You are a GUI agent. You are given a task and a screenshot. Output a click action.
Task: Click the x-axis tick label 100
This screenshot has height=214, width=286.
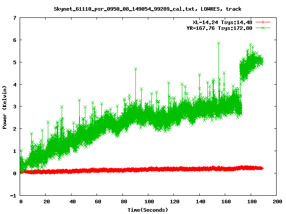[149, 202]
